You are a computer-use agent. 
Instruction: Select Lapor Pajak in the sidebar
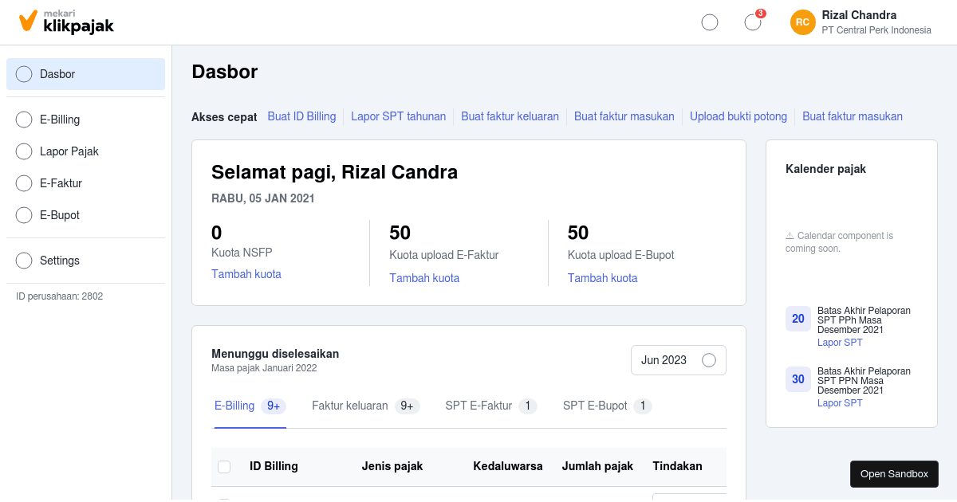pyautogui.click(x=24, y=151)
